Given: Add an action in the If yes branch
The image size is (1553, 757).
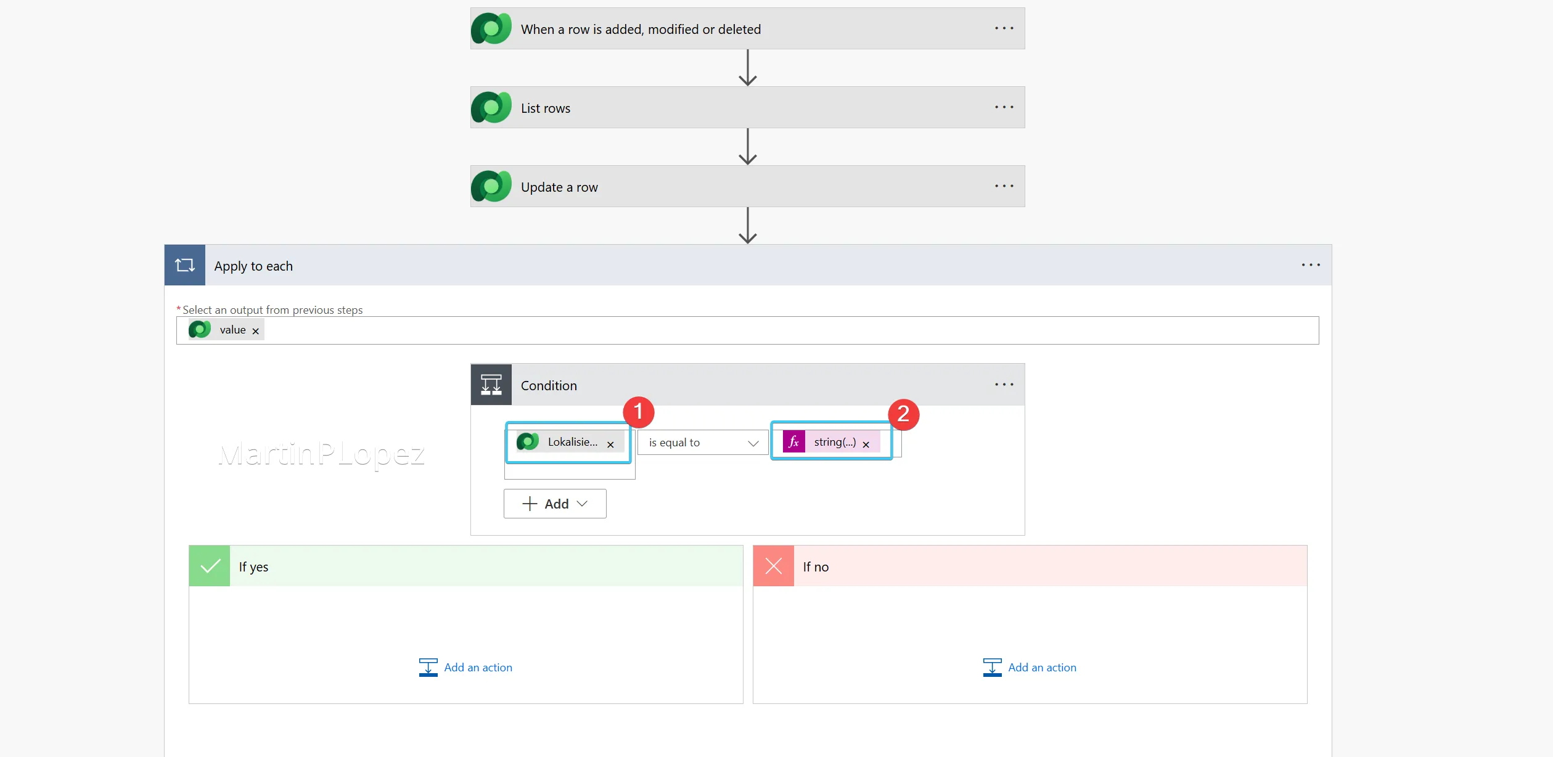Looking at the screenshot, I should [465, 667].
